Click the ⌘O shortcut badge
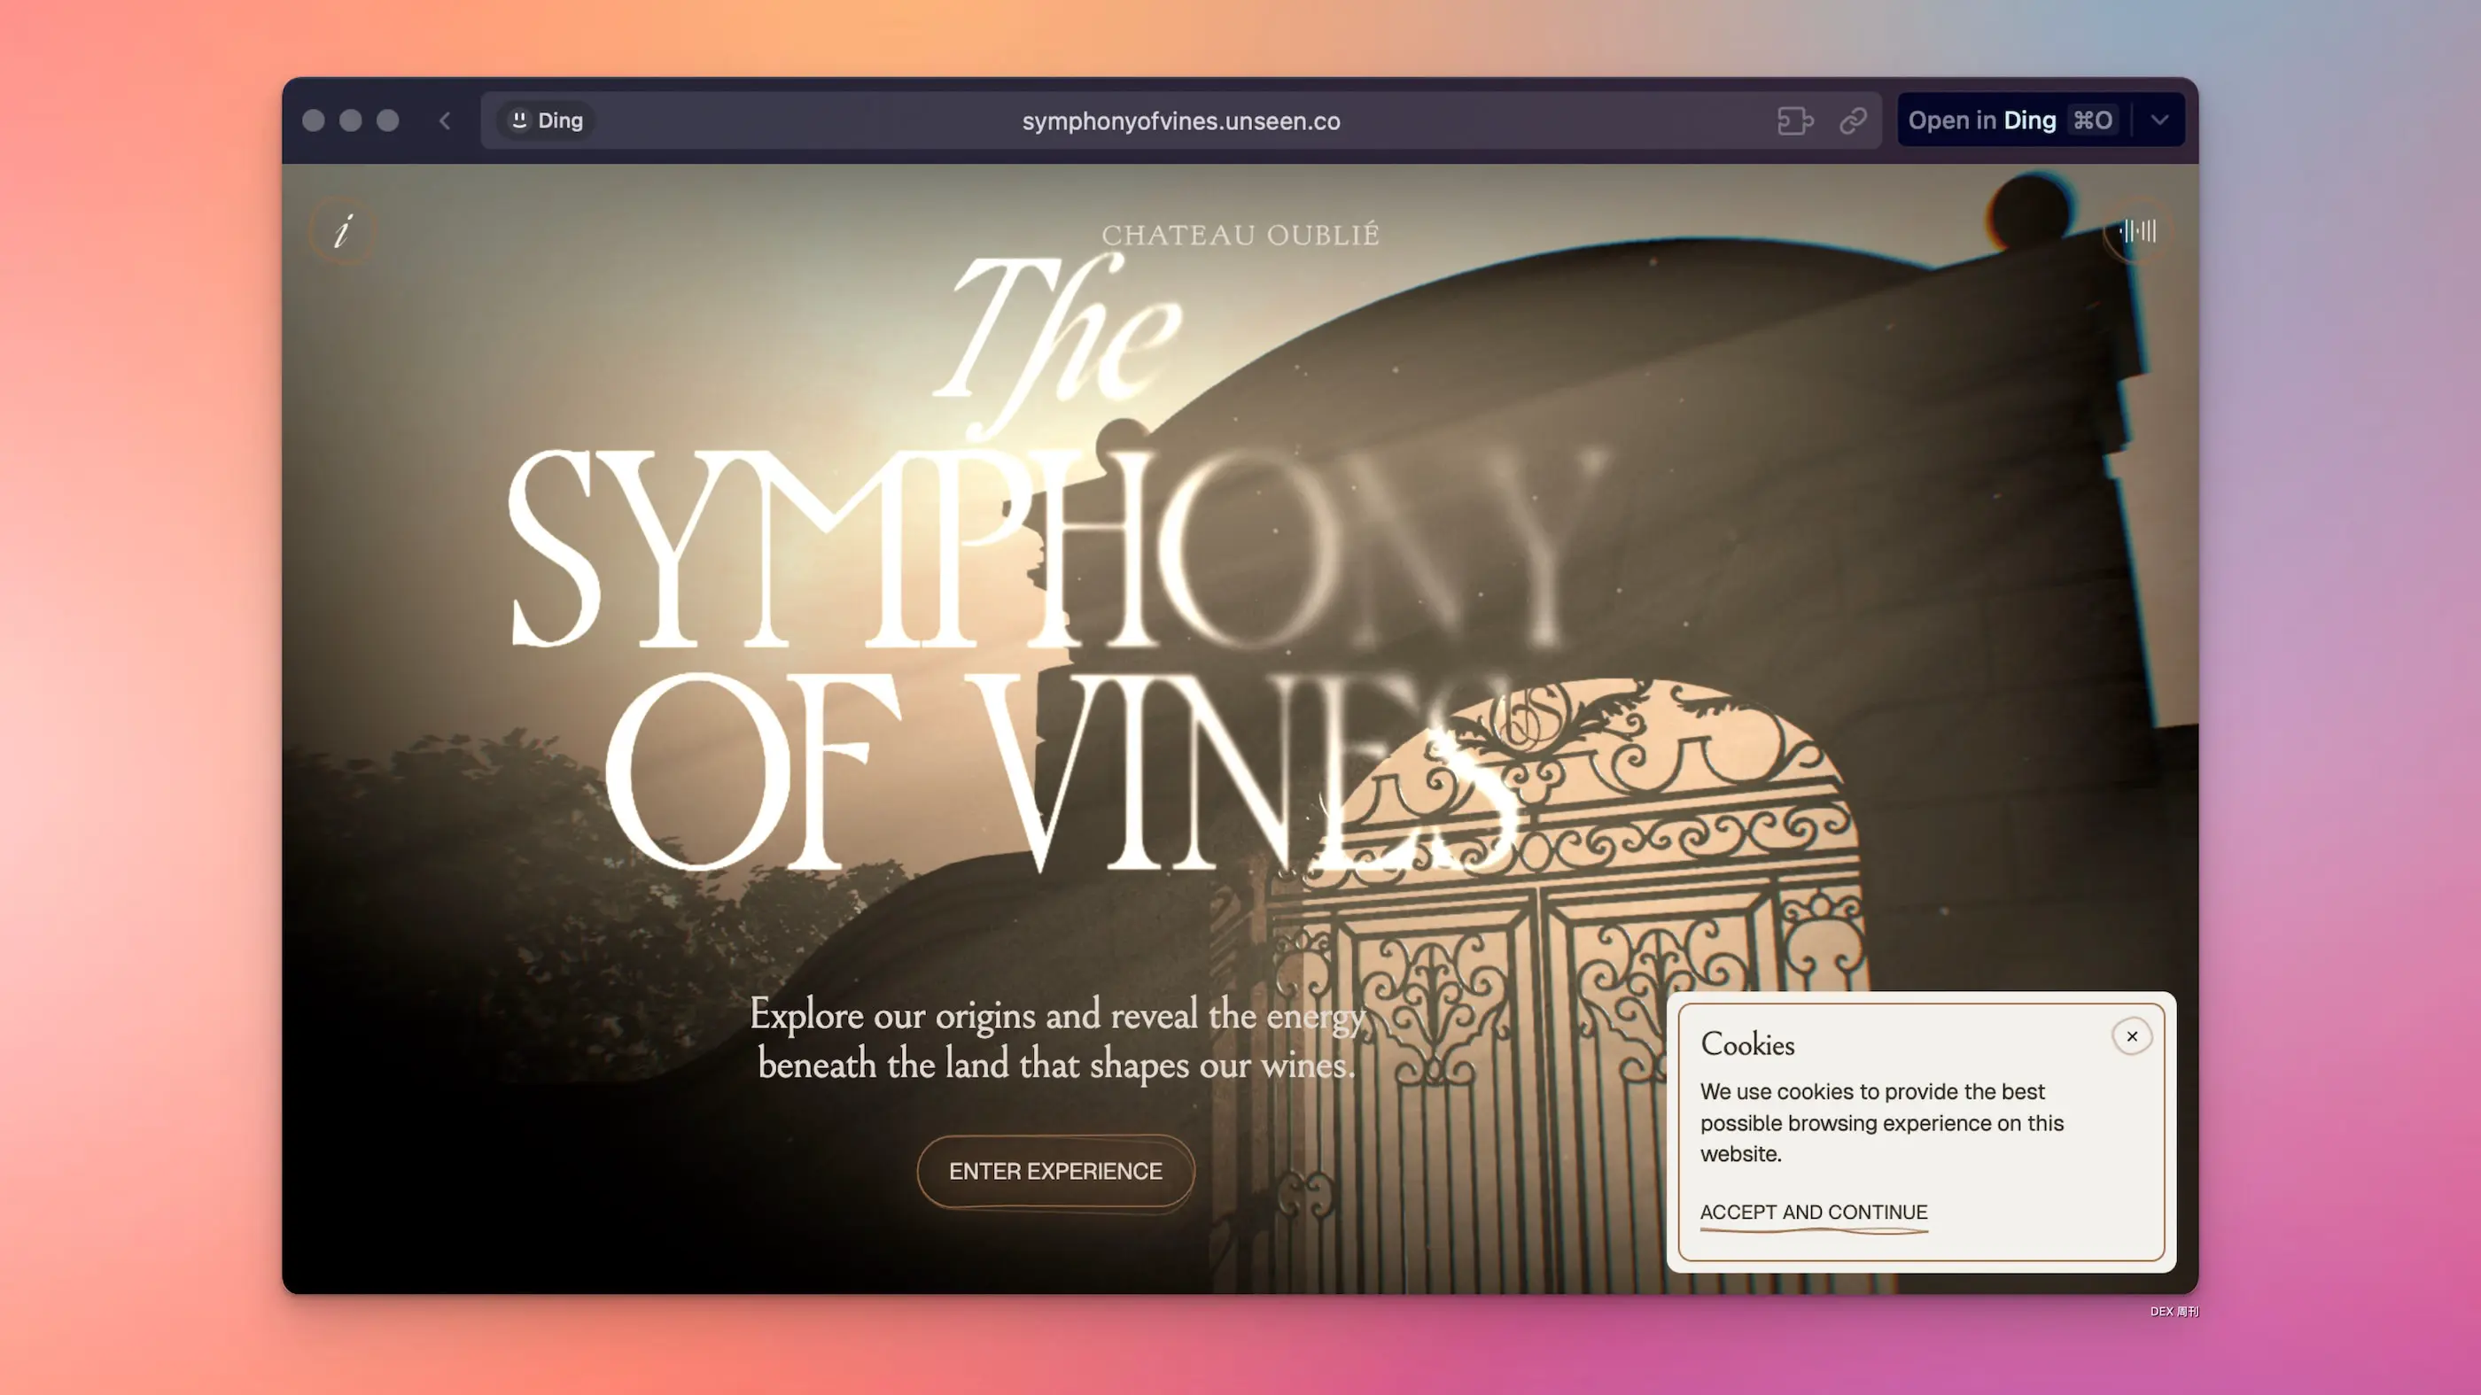This screenshot has width=2481, height=1395. point(2092,120)
